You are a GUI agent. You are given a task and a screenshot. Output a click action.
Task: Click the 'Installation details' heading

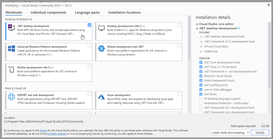(213, 17)
